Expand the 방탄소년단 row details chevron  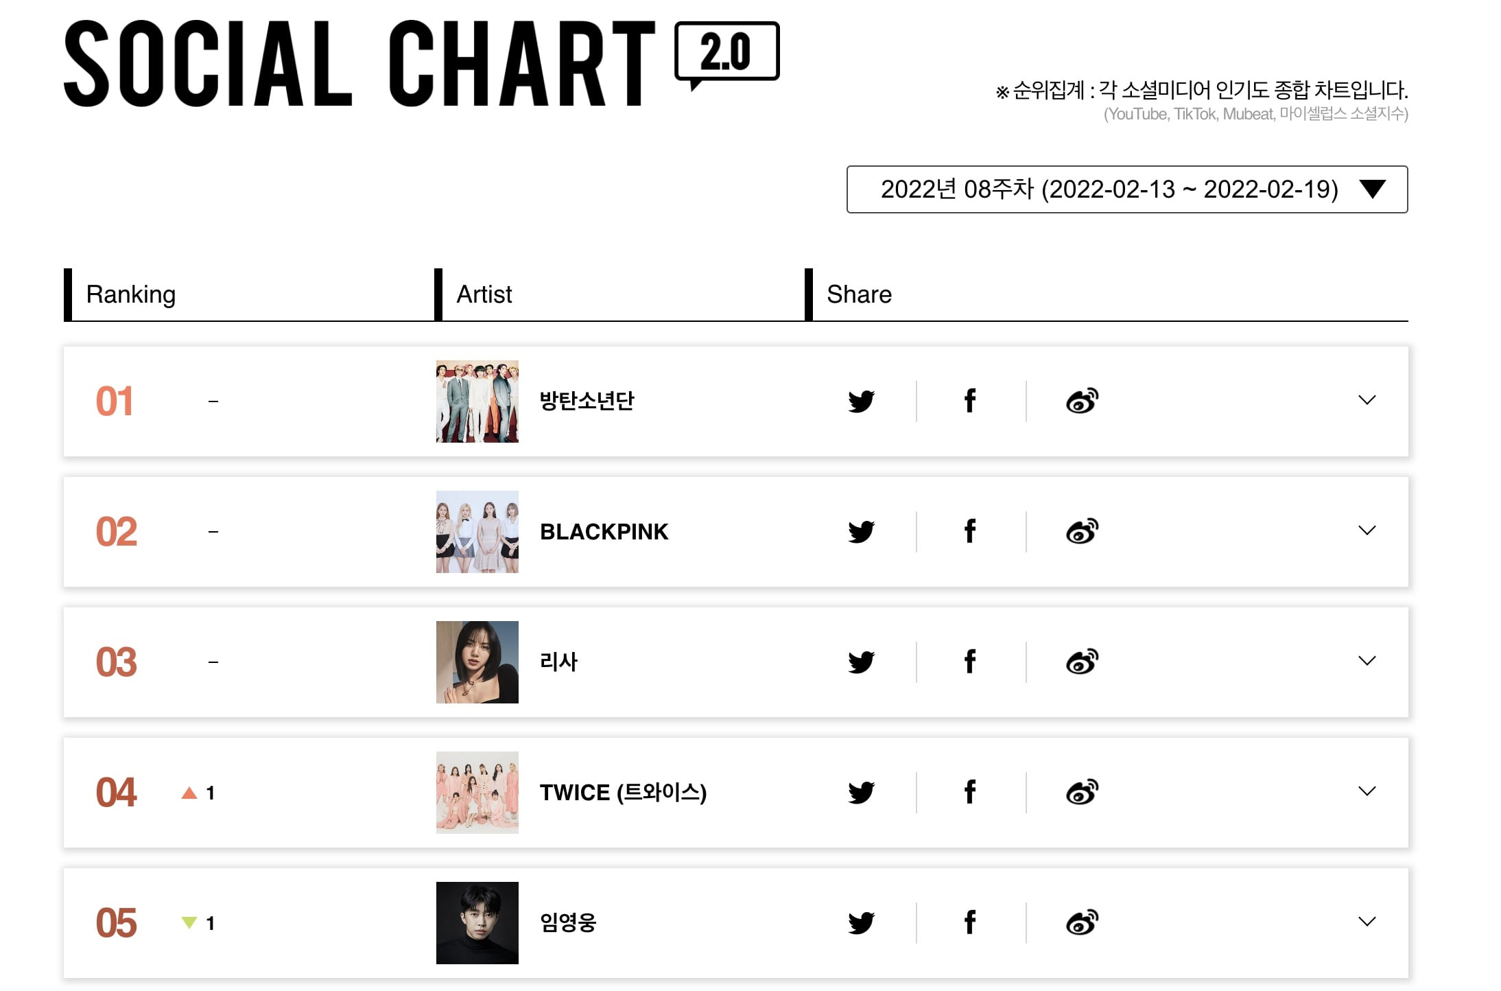point(1367,400)
